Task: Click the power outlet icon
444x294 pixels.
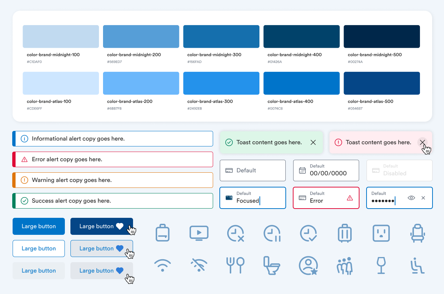Action: (x=381, y=233)
